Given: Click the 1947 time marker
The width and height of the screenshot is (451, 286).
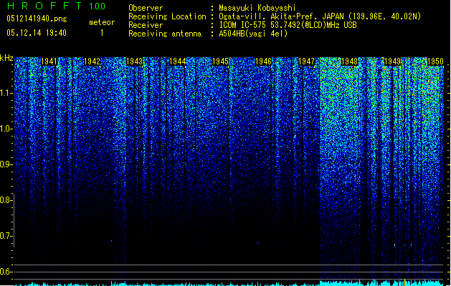Looking at the screenshot, I should pos(307,61).
